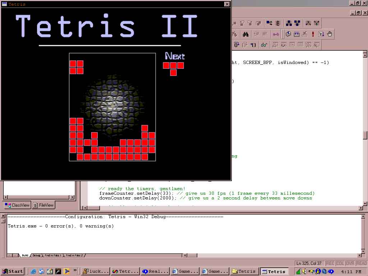Click the Windows Start button
This screenshot has height=276, width=368.
(x=13, y=271)
